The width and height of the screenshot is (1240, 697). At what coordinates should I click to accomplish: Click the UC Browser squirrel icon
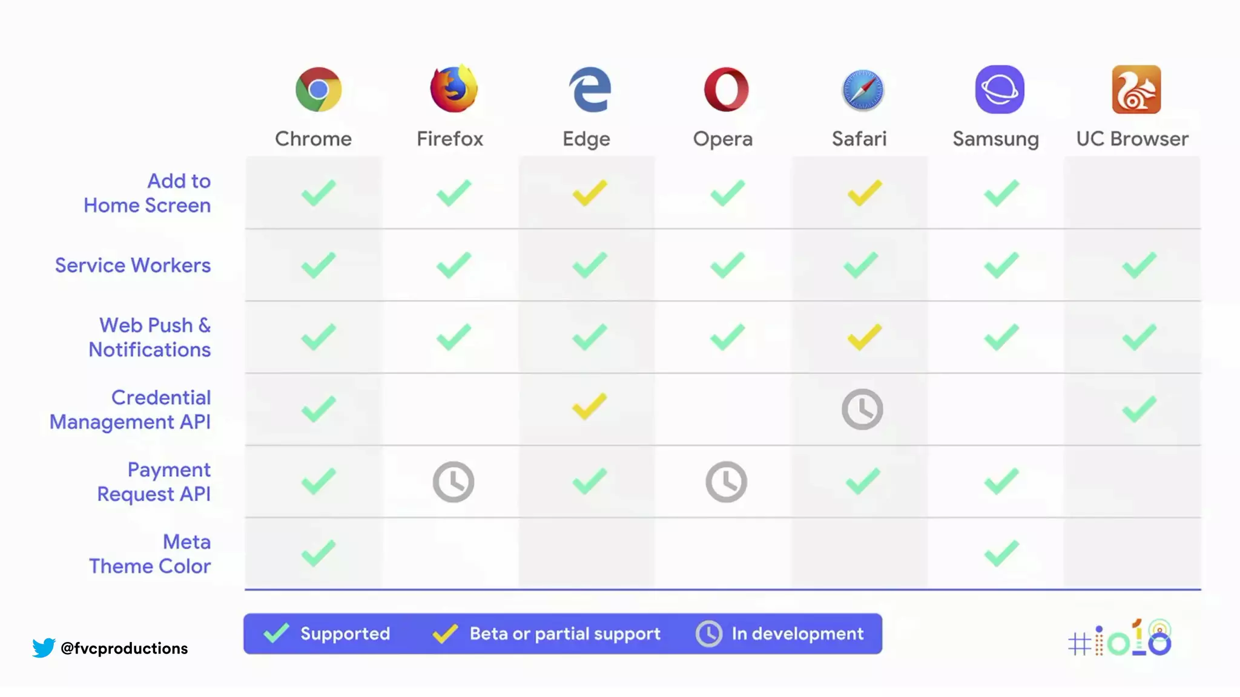(1136, 90)
